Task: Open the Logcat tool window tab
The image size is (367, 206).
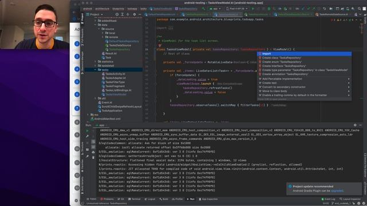Action: pos(150,199)
